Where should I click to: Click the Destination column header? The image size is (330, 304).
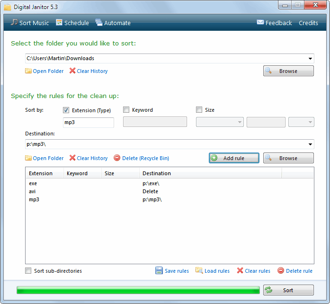coord(211,173)
